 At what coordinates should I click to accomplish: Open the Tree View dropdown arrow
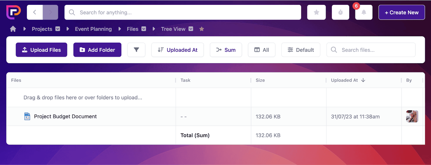191,29
